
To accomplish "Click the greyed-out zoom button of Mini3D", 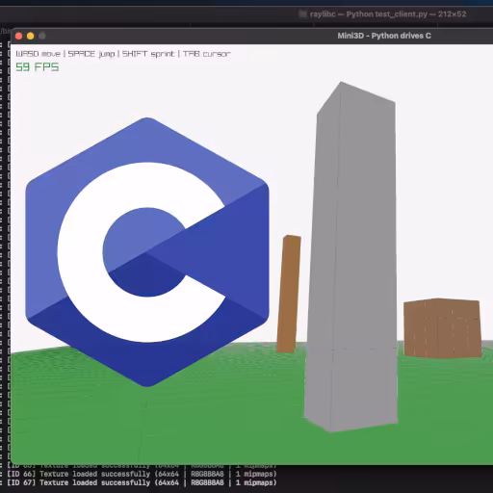I will click(x=42, y=36).
